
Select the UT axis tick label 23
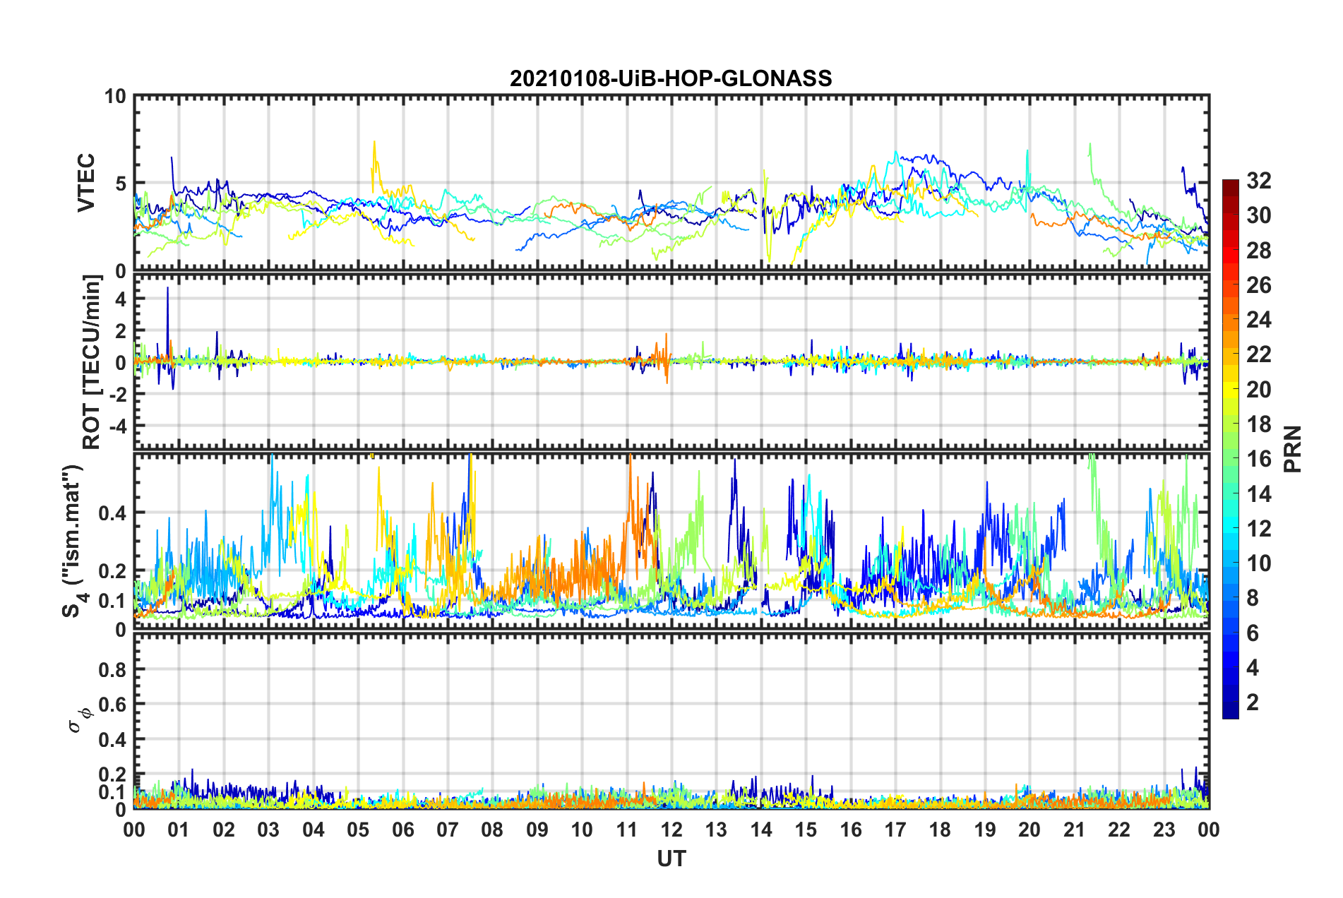pos(1164,830)
